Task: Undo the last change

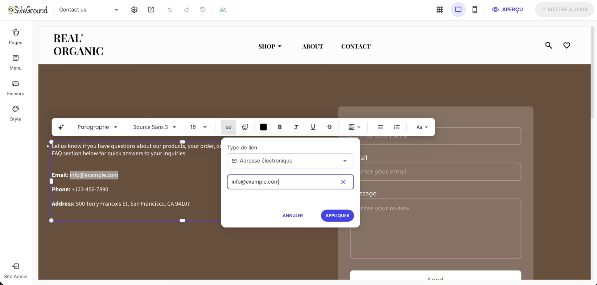Action: pyautogui.click(x=170, y=10)
